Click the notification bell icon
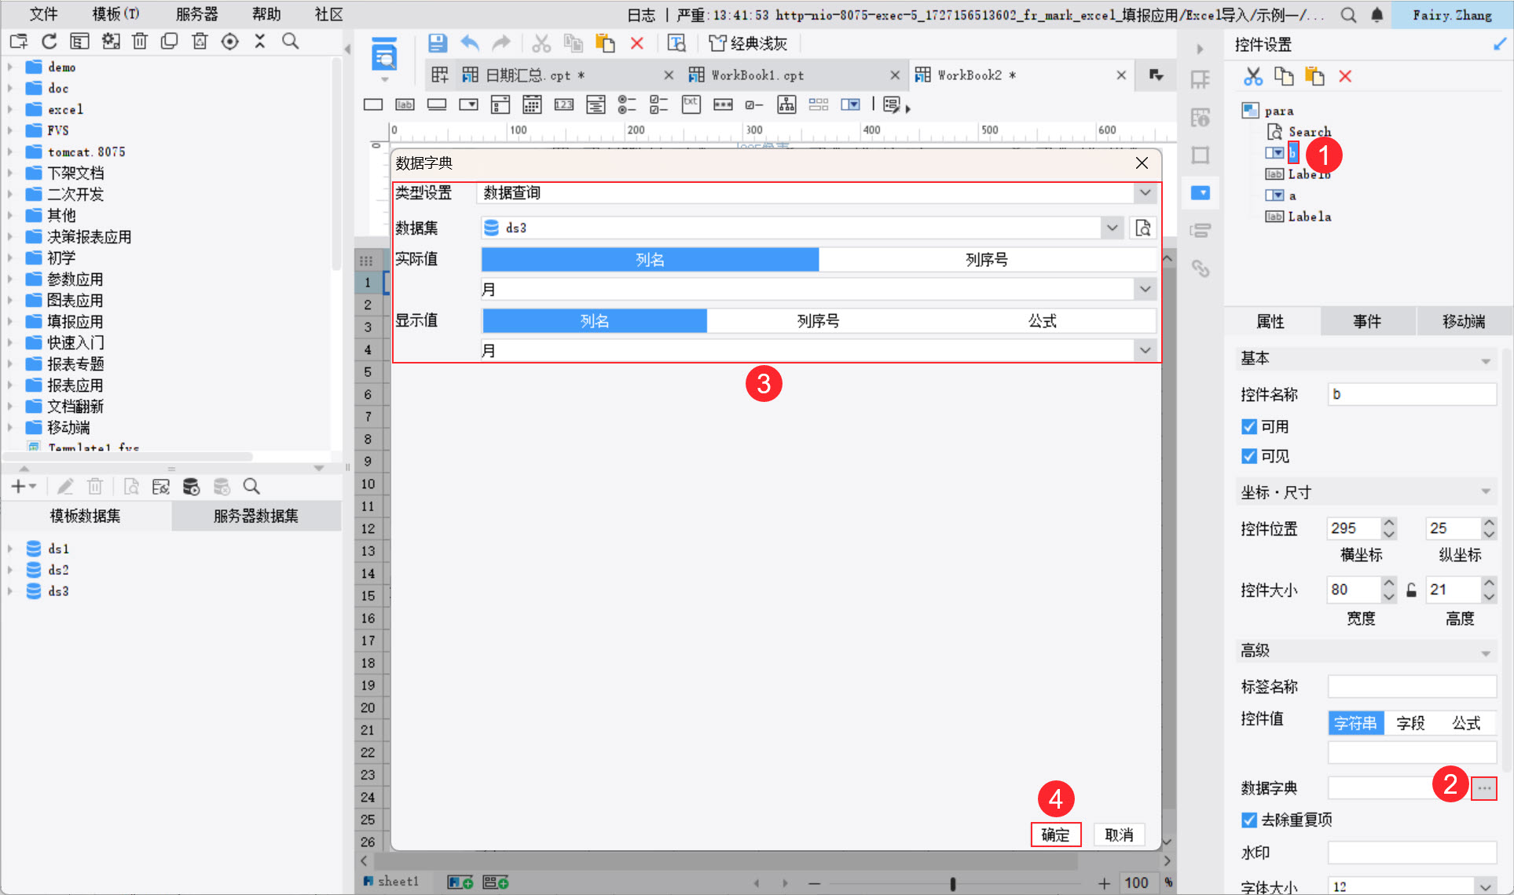Image resolution: width=1514 pixels, height=895 pixels. (x=1377, y=15)
